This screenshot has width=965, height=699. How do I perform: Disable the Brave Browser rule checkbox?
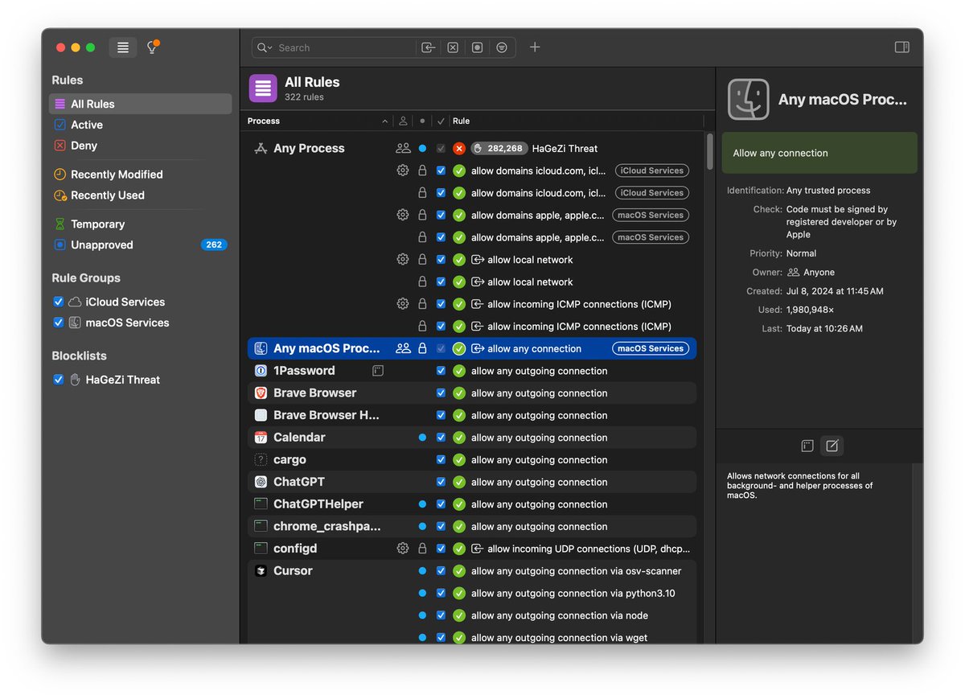tap(441, 393)
